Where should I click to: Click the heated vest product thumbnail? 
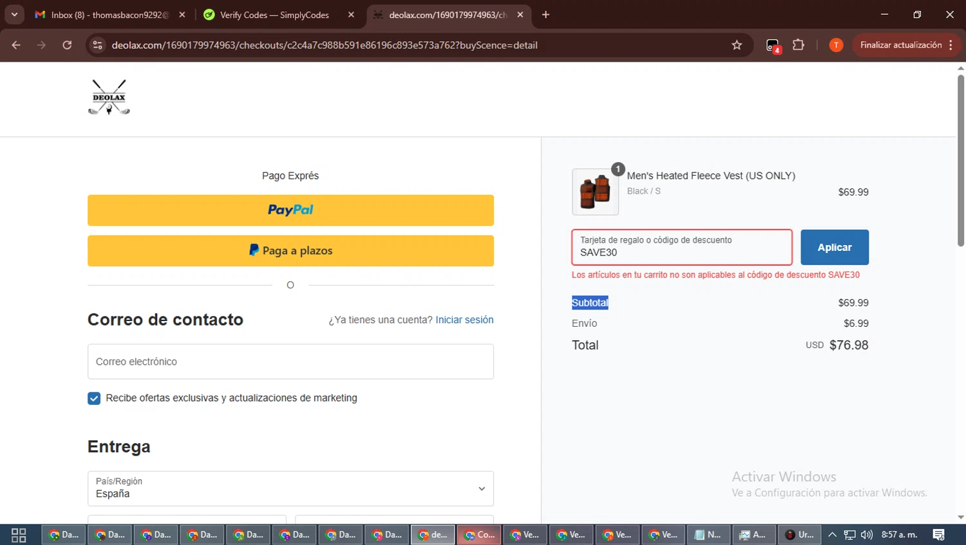(x=595, y=192)
